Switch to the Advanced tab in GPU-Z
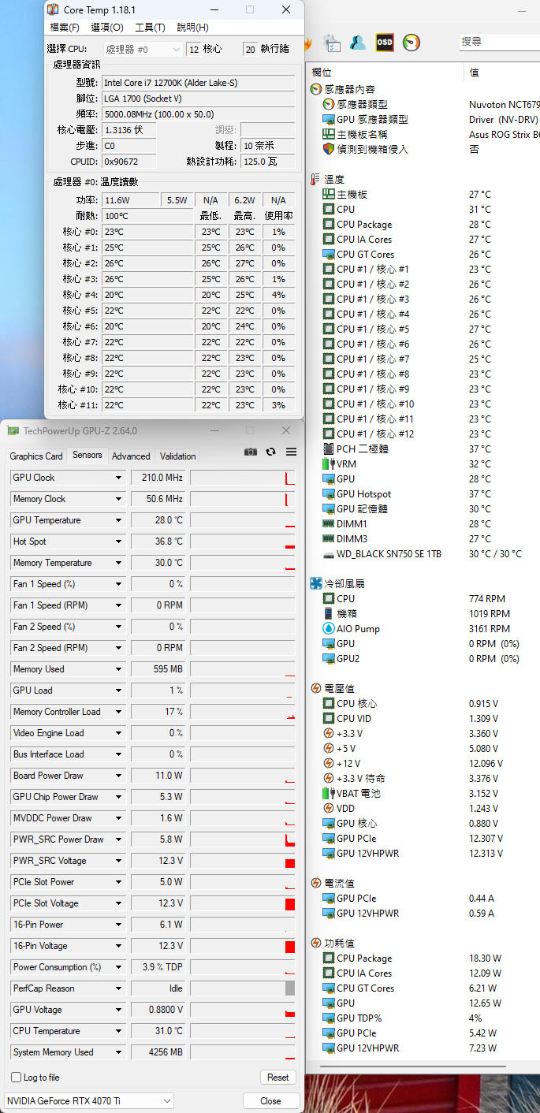Viewport: 540px width, 1113px height. click(131, 456)
